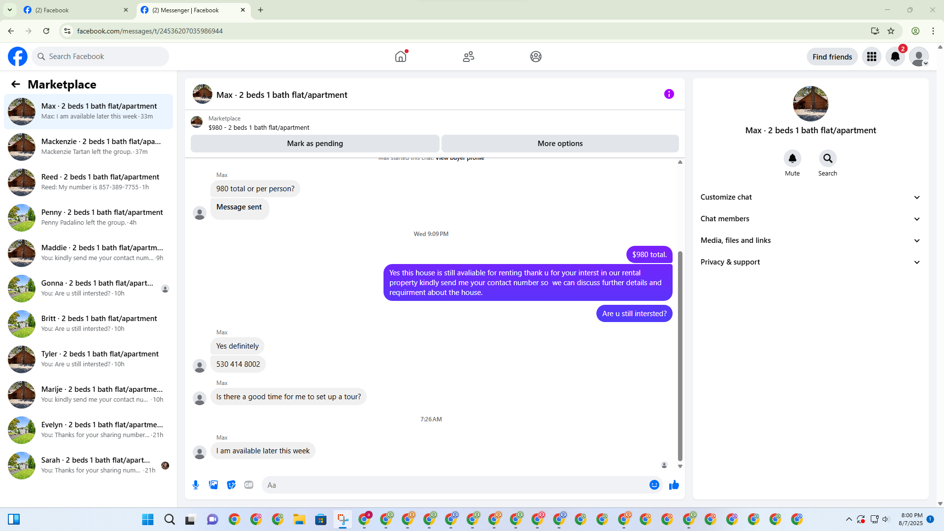The image size is (944, 531).
Task: View site information icon in address bar
Action: pos(67,31)
